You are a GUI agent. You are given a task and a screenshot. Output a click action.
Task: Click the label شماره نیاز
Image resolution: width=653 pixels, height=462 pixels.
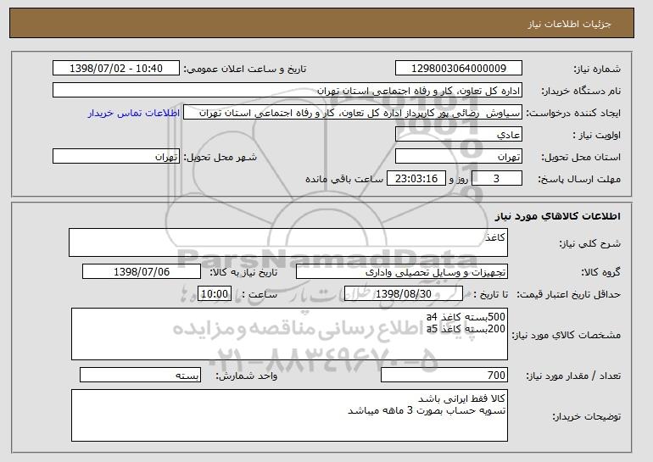[597, 70]
